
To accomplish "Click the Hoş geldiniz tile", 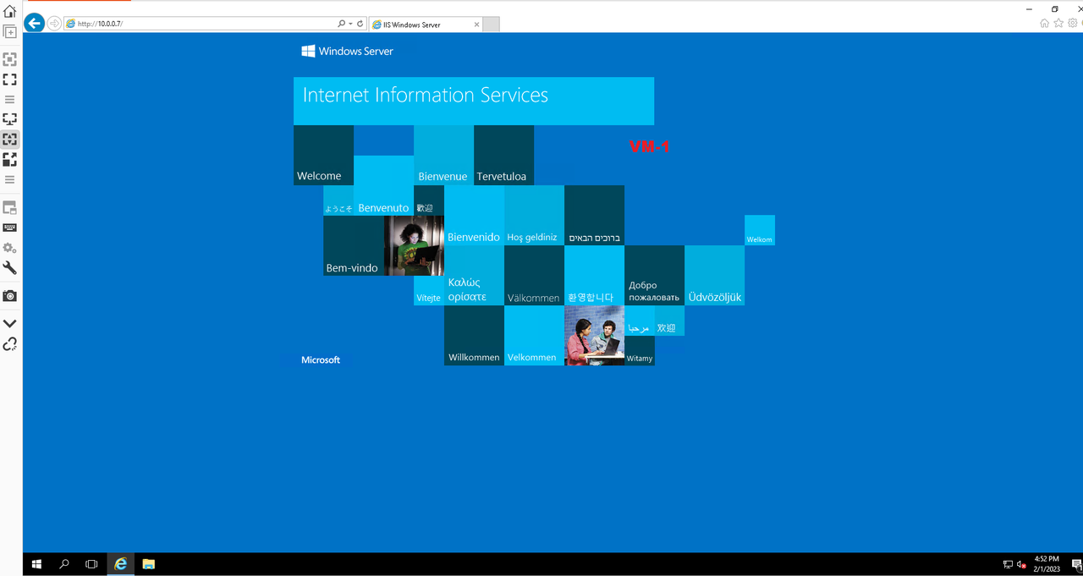I will point(534,216).
